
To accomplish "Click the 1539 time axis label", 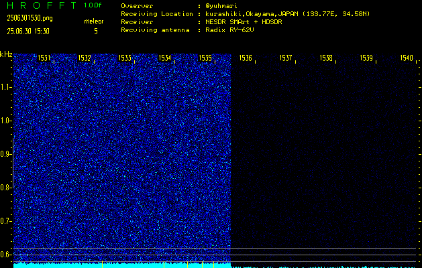I will (x=366, y=58).
